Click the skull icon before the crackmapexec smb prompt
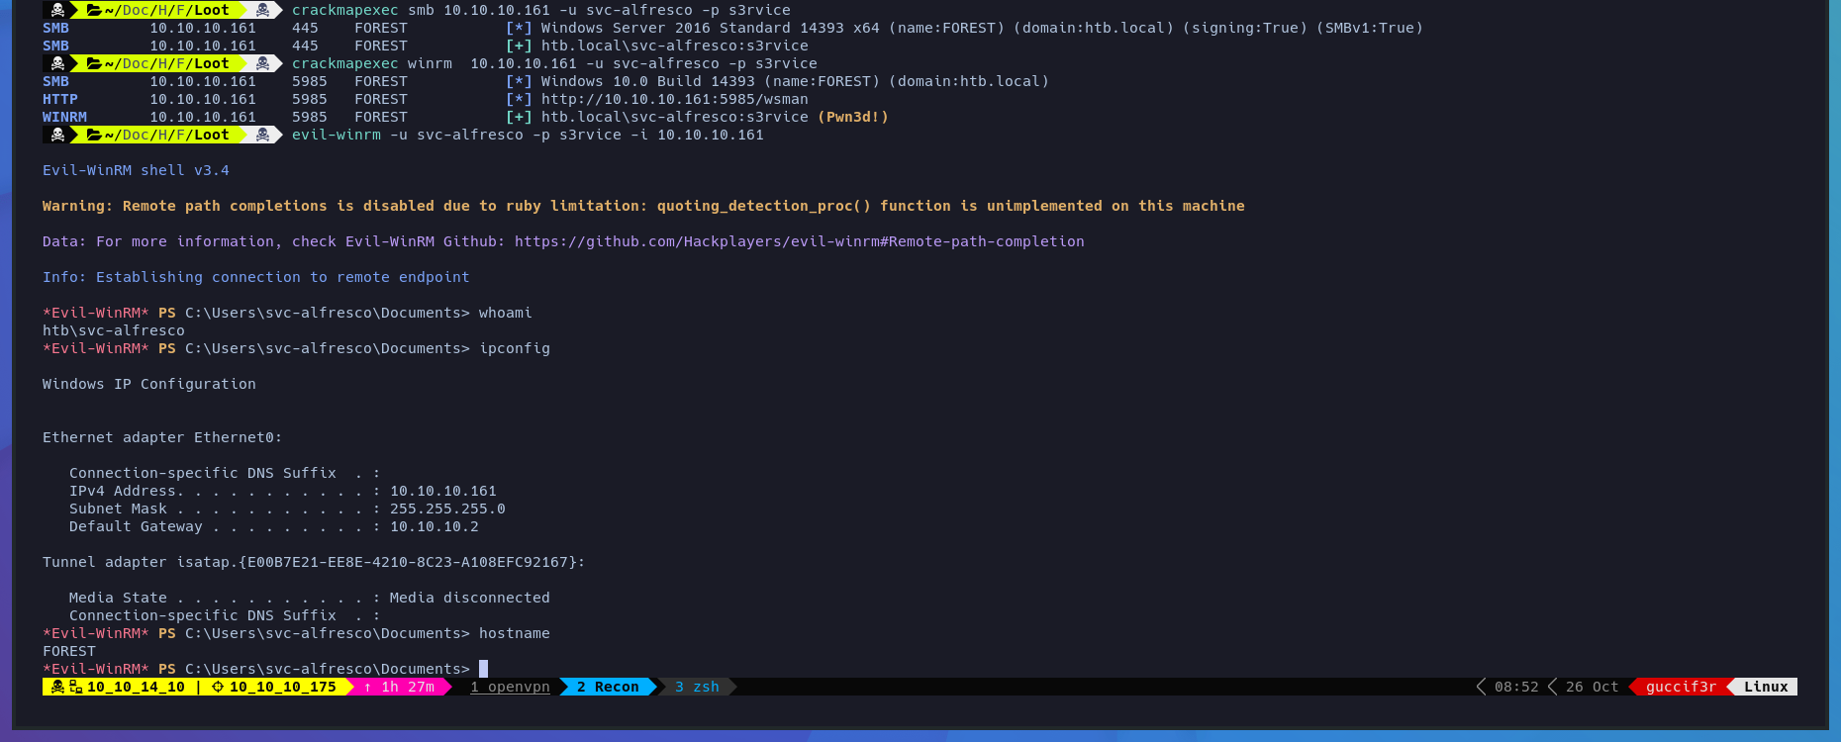The height and width of the screenshot is (742, 1841). (57, 10)
